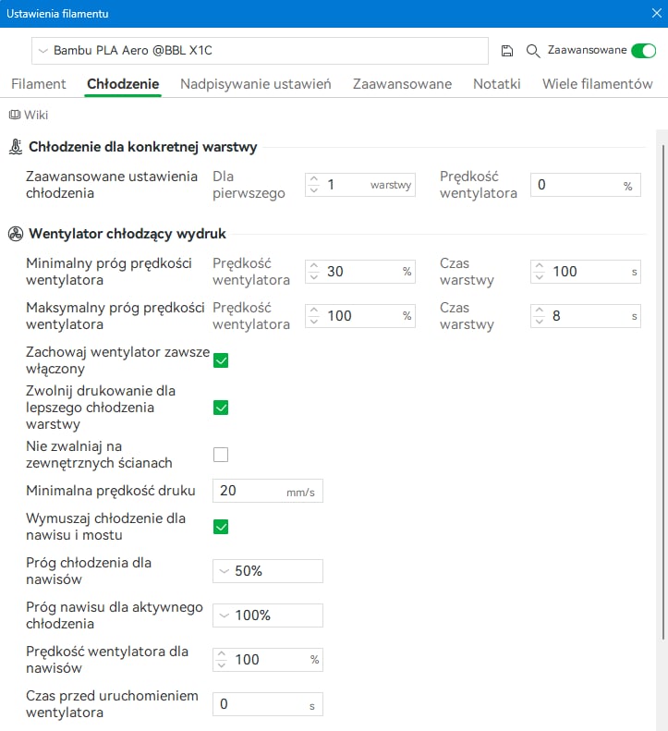Decrease maximum fan speed 100% stepper
Viewport: 668px width, 731px height.
click(314, 321)
